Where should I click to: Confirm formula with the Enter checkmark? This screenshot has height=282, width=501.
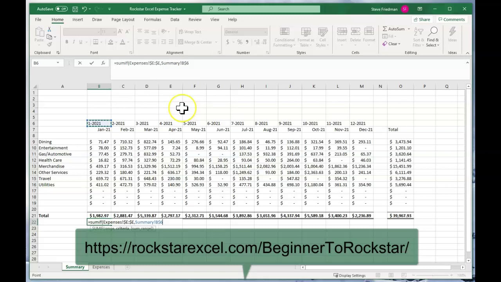pos(92,63)
